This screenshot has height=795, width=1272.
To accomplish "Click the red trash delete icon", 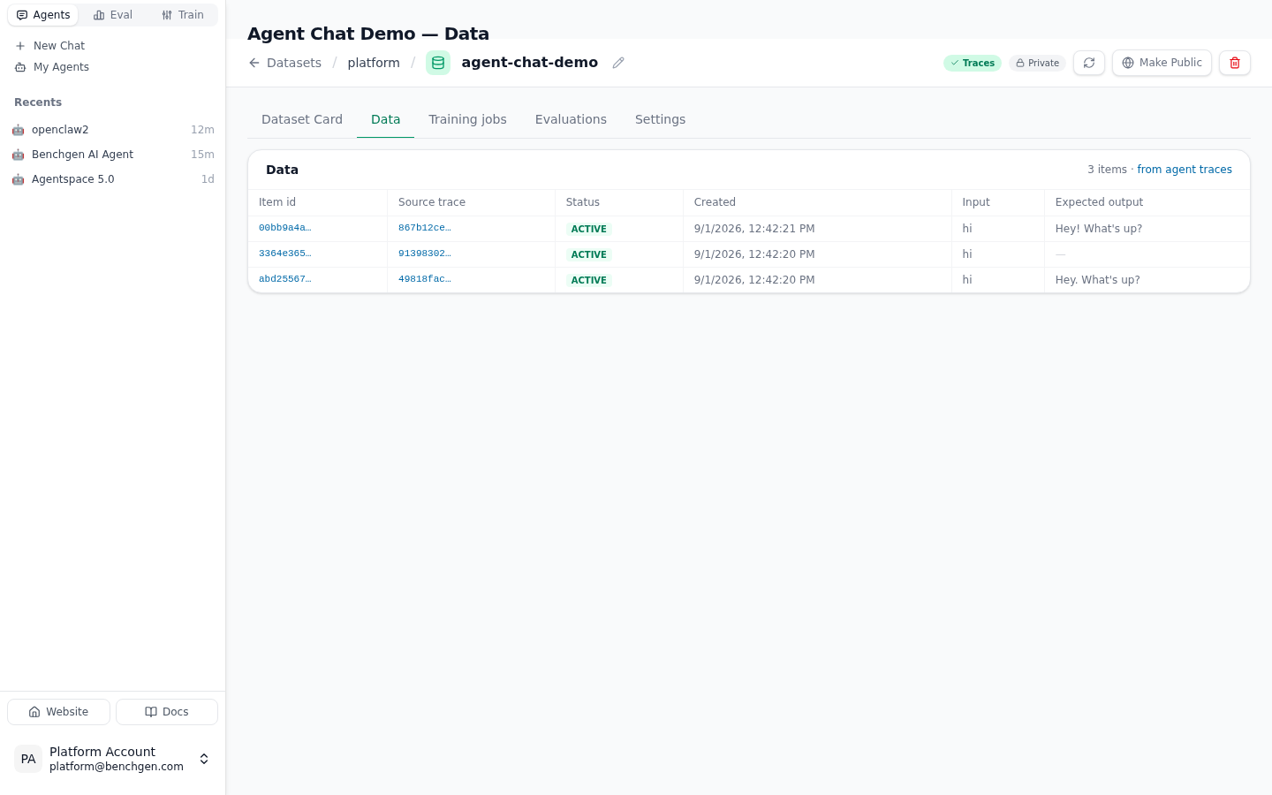I will click(1235, 63).
